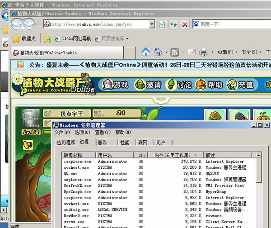
Task: Switch to the 应用程序 tab
Action: 66,142
